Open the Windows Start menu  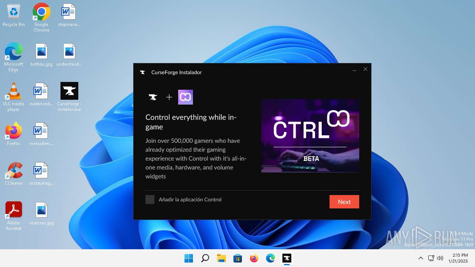pos(189,258)
